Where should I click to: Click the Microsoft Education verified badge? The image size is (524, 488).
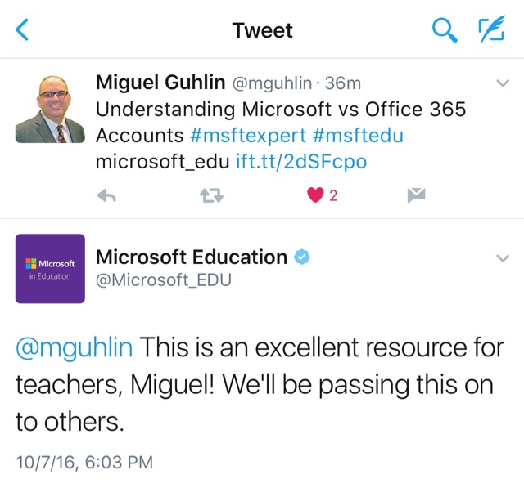pyautogui.click(x=302, y=257)
